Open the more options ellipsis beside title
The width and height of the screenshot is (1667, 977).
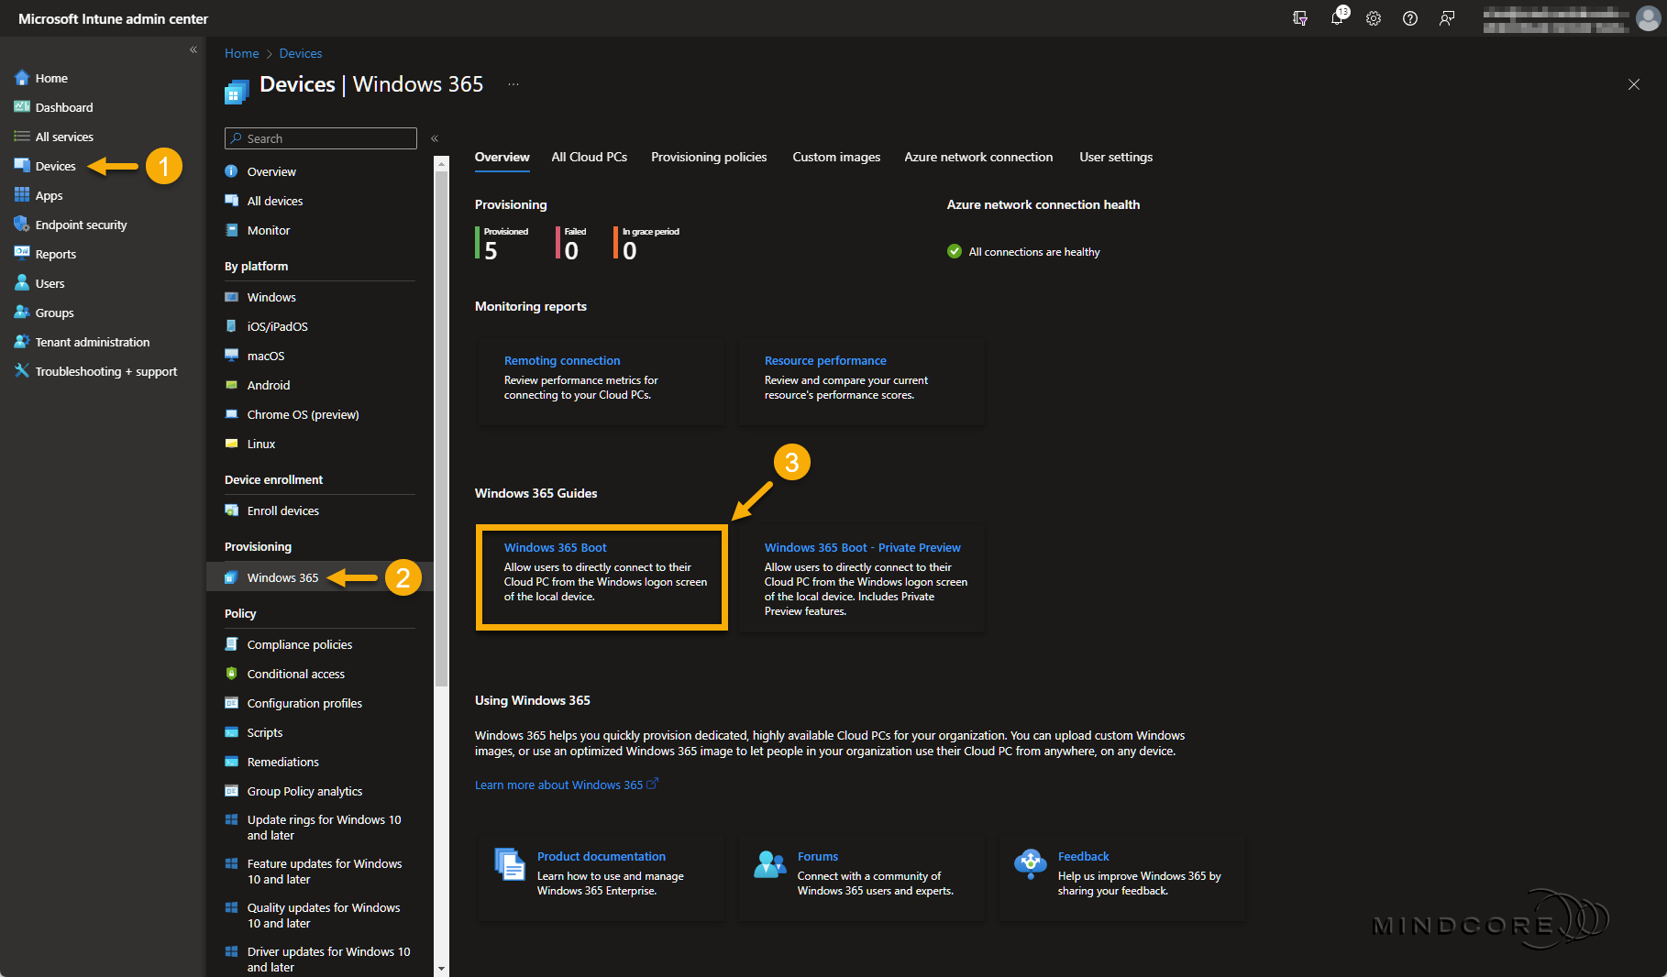(x=513, y=84)
